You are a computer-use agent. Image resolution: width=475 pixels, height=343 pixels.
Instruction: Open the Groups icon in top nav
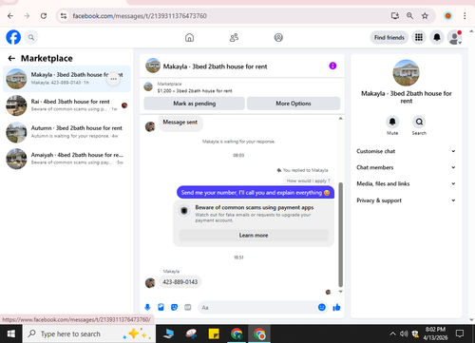pyautogui.click(x=278, y=38)
